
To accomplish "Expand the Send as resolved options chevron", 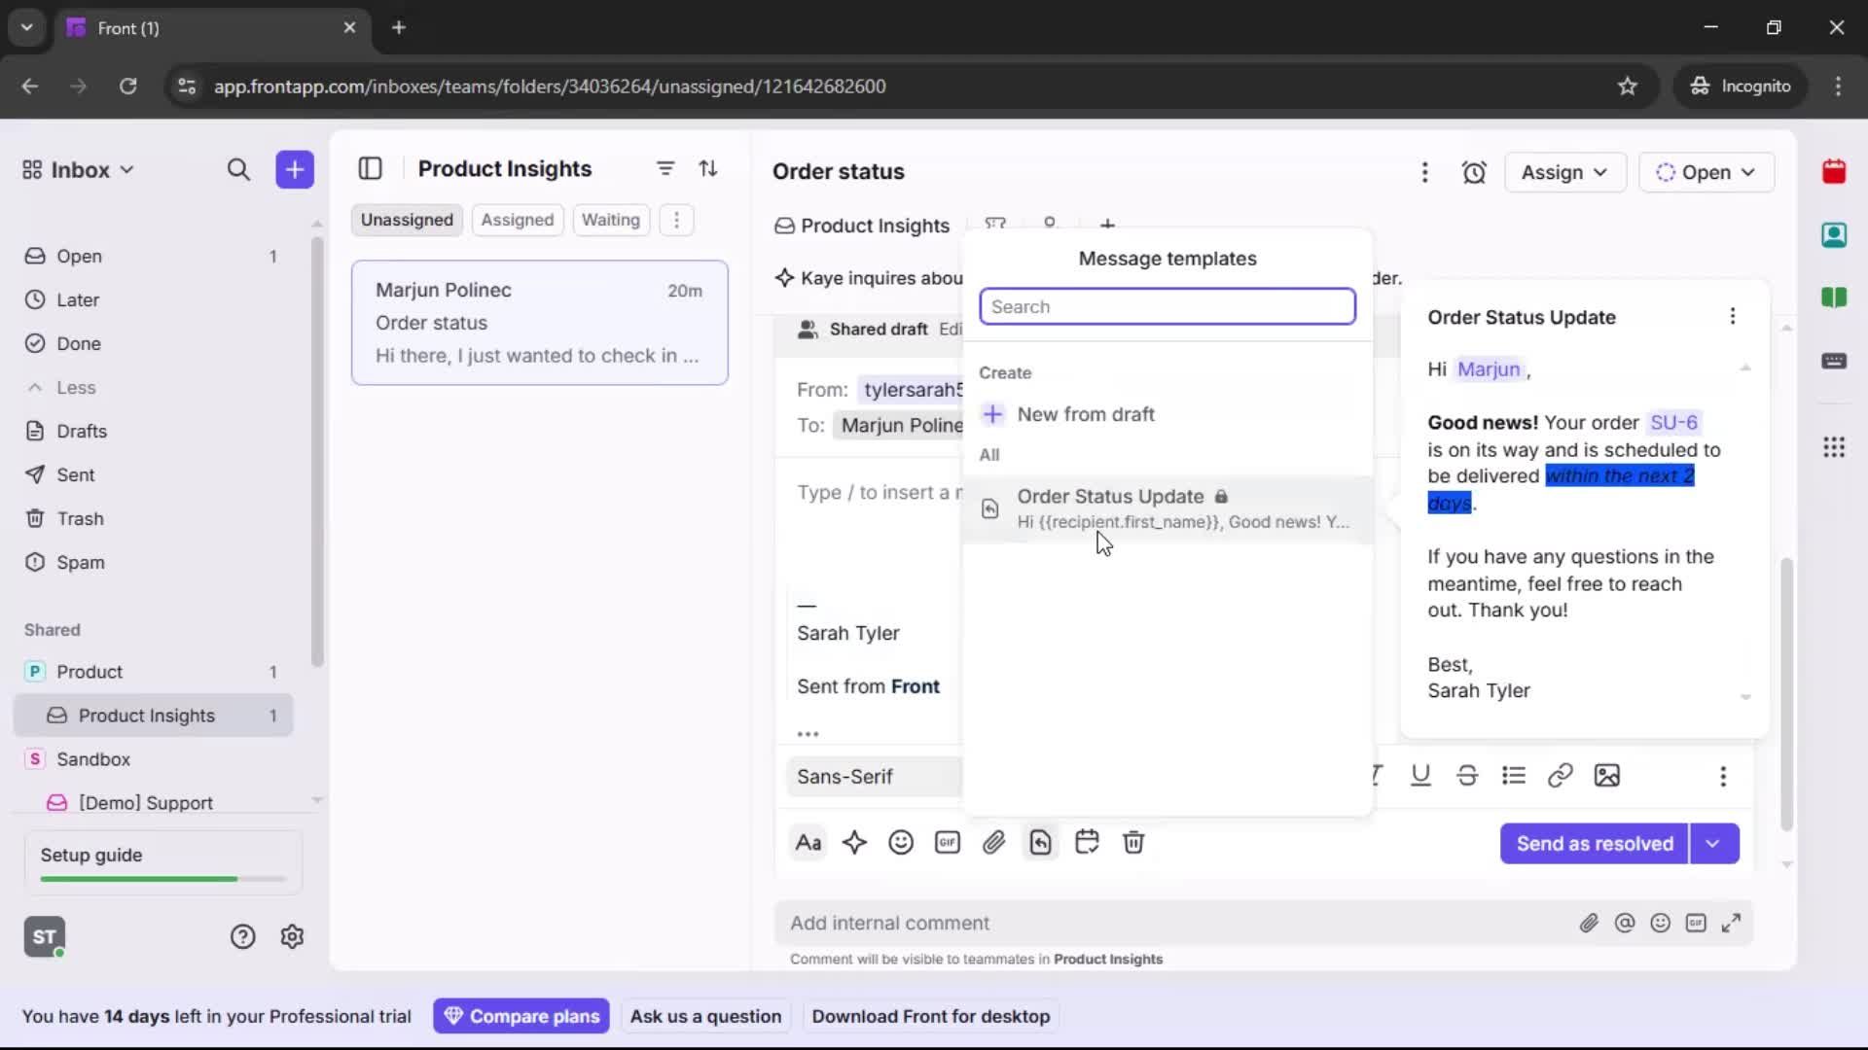I will pos(1714,844).
